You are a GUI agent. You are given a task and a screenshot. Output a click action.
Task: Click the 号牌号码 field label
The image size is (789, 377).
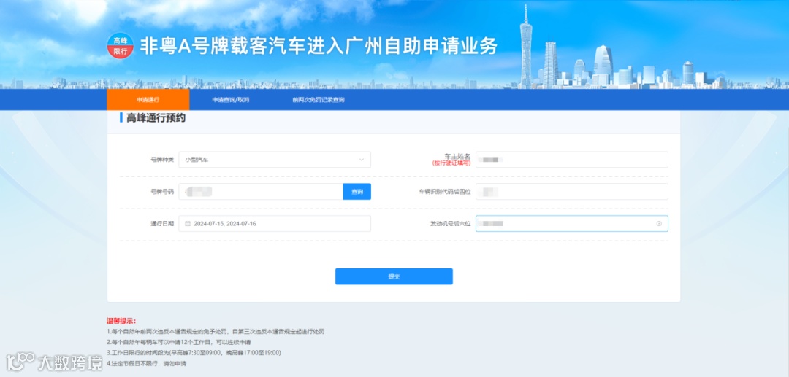[162, 192]
